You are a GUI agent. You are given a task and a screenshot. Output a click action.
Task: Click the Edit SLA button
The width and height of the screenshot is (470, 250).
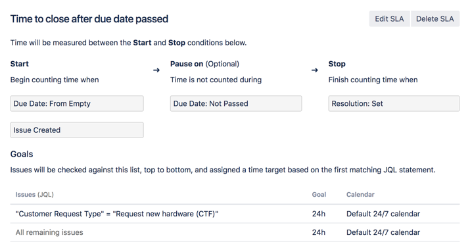click(x=389, y=19)
